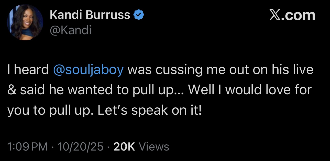
Task: Open the Kandi Burruss display name
Action: coord(90,15)
